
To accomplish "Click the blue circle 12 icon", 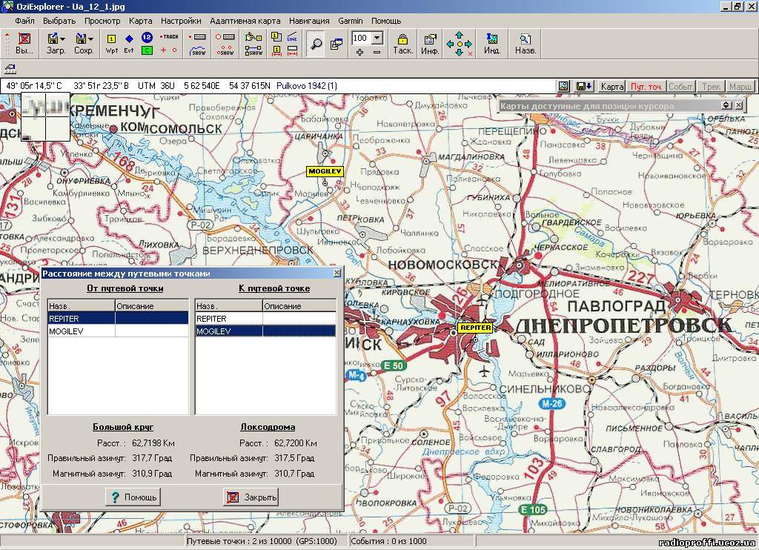I will coord(147,37).
